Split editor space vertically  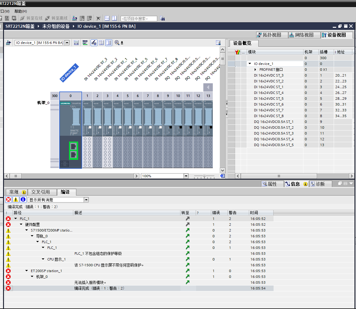pos(114,18)
